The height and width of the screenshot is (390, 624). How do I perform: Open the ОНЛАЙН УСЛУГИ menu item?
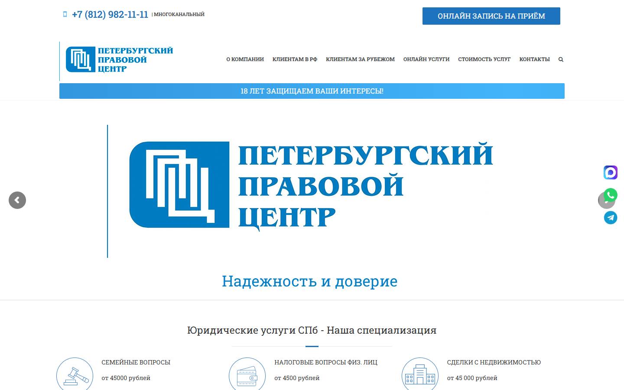426,59
